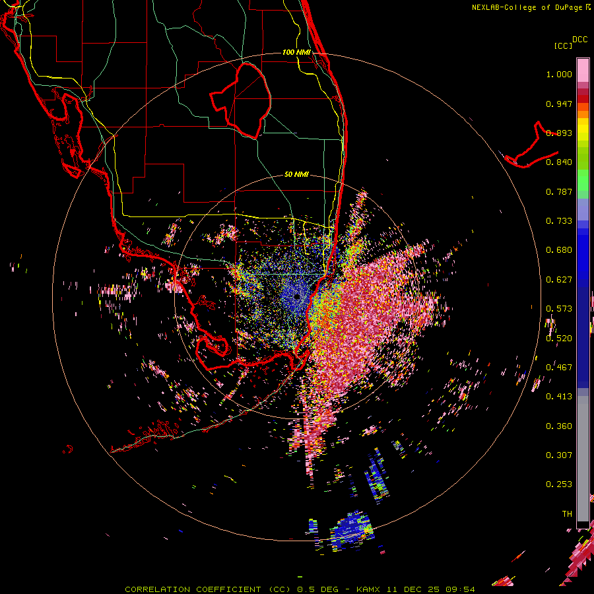Click the 0.787 scale value

[559, 191]
